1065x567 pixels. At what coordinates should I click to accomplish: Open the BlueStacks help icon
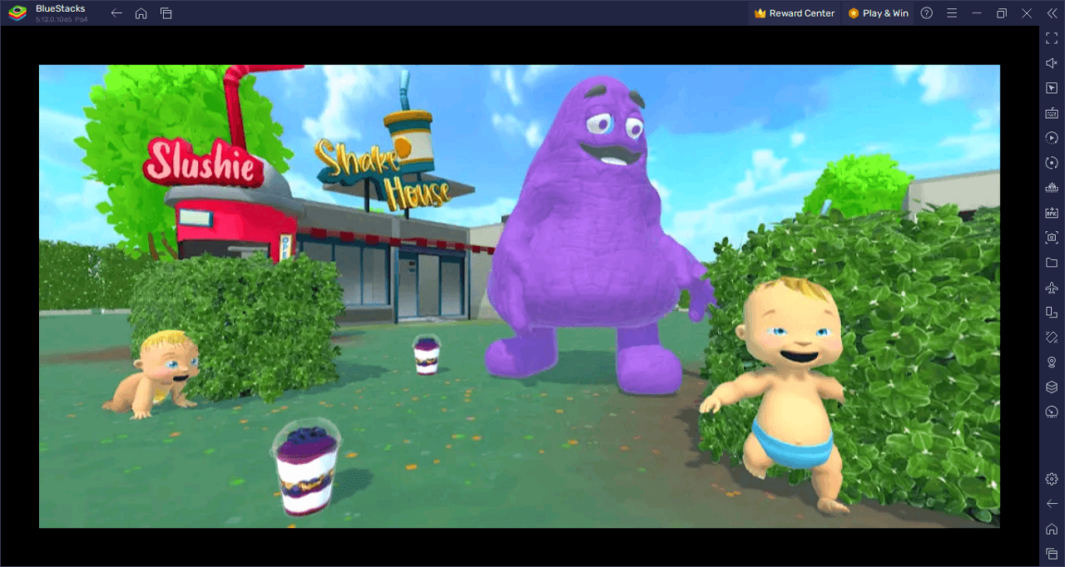(x=927, y=13)
